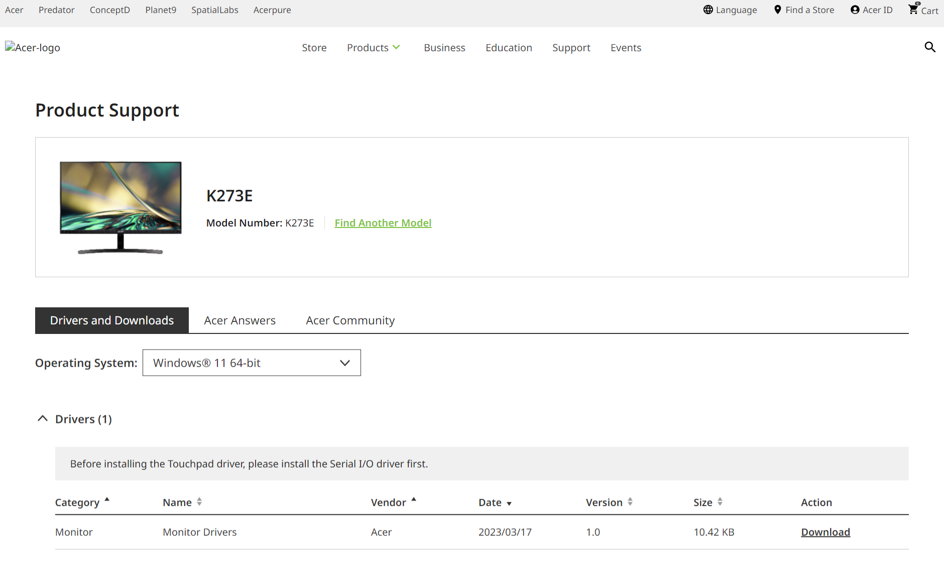Sort table by Size column arrows
This screenshot has width=944, height=576.
click(720, 502)
